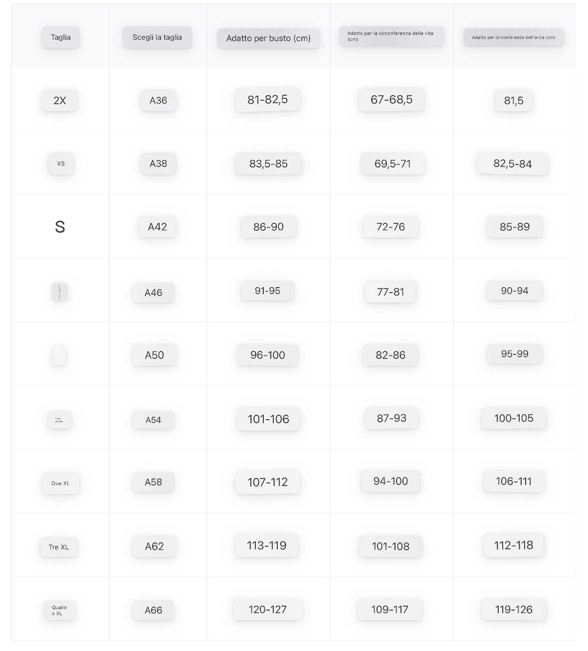Click the waist circumference (vita) column header

coord(391,36)
